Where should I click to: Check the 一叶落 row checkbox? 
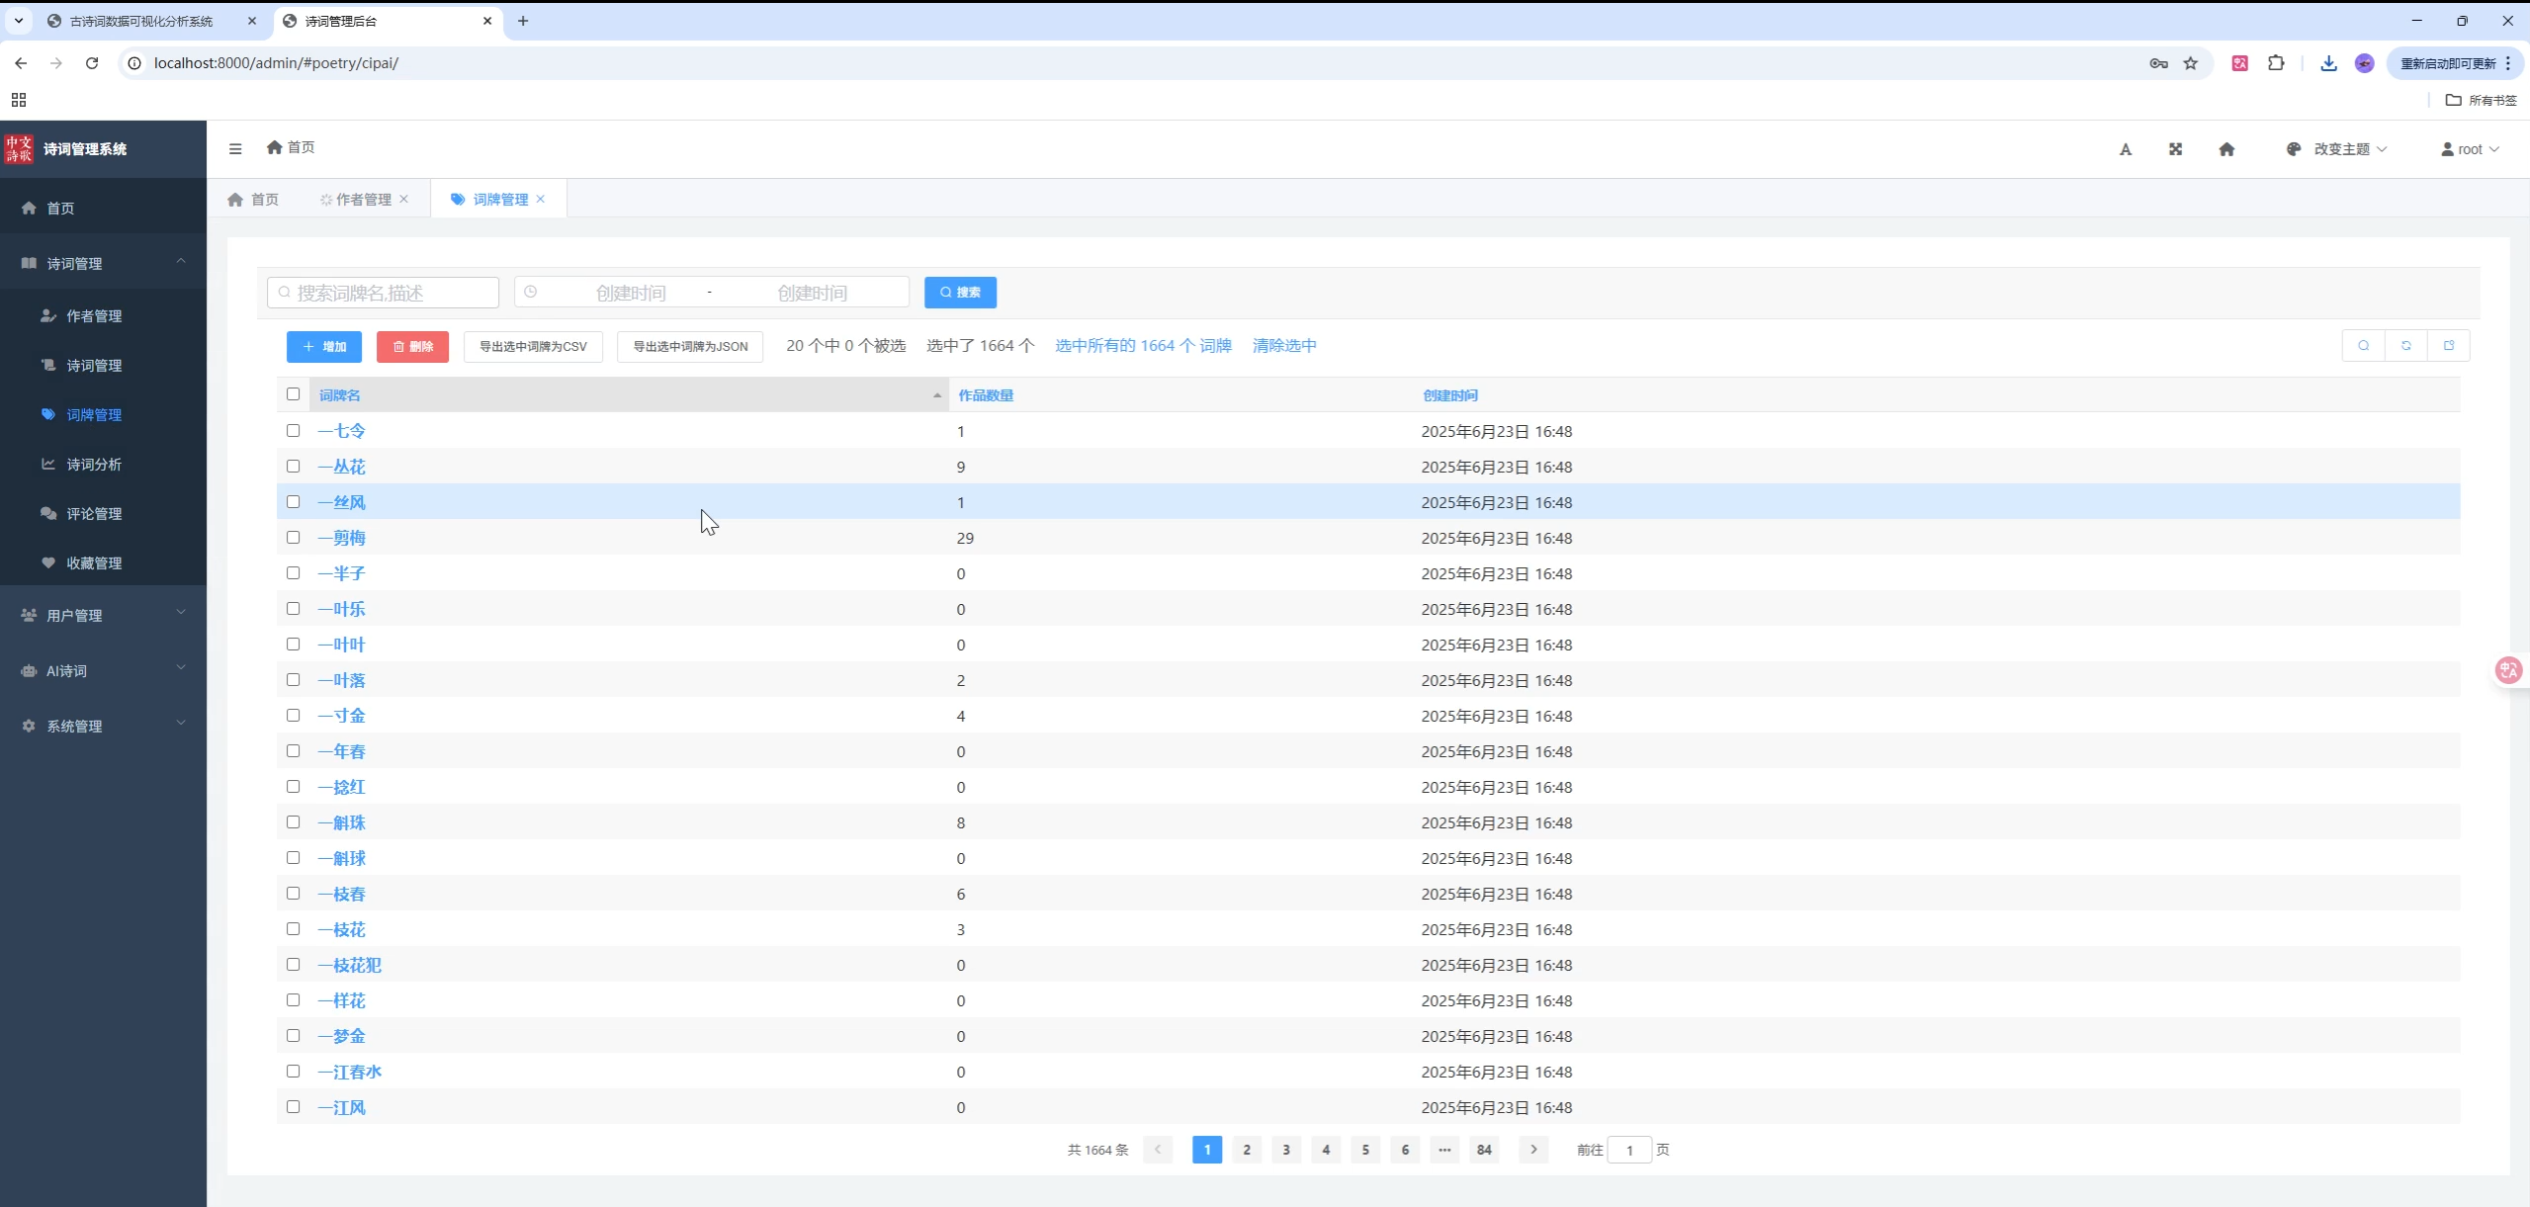[293, 680]
